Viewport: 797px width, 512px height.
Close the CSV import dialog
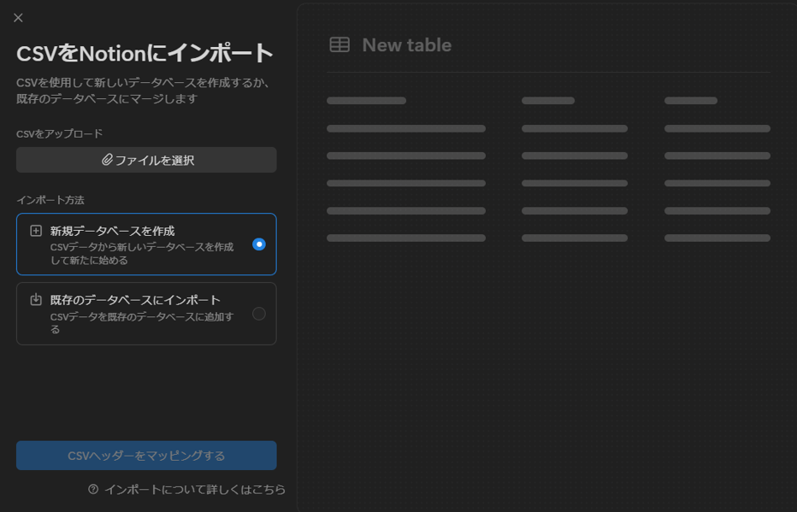18,18
